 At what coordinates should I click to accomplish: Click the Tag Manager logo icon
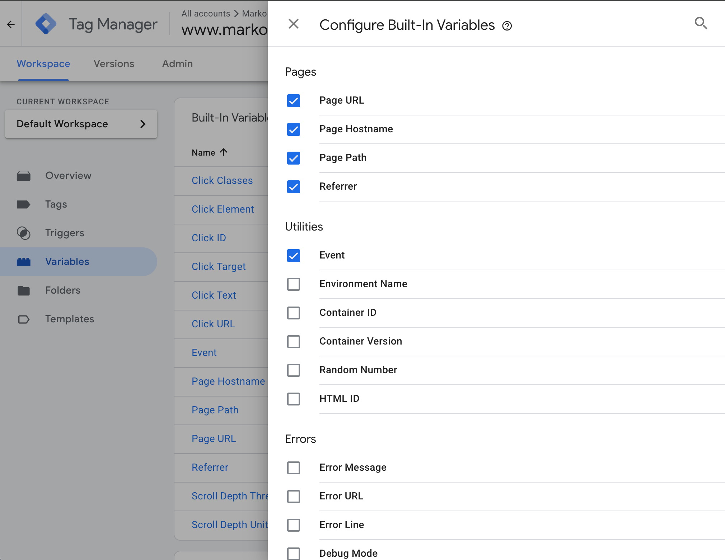point(46,24)
